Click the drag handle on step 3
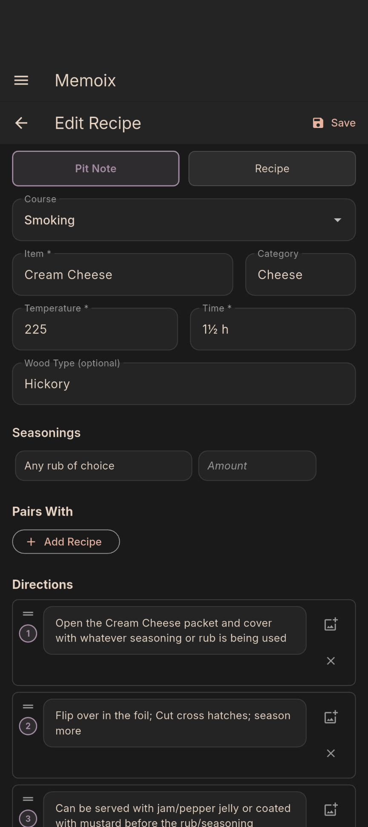Viewport: 368px width, 827px height. point(28,799)
